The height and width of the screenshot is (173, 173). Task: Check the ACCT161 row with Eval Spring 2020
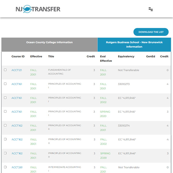pyautogui.click(x=5, y=111)
